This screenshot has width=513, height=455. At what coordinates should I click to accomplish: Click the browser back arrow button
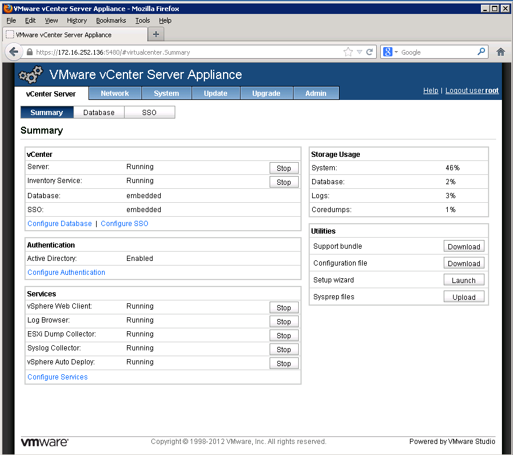point(14,52)
